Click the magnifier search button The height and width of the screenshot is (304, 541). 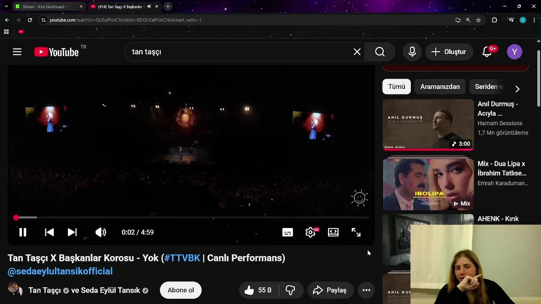click(380, 52)
